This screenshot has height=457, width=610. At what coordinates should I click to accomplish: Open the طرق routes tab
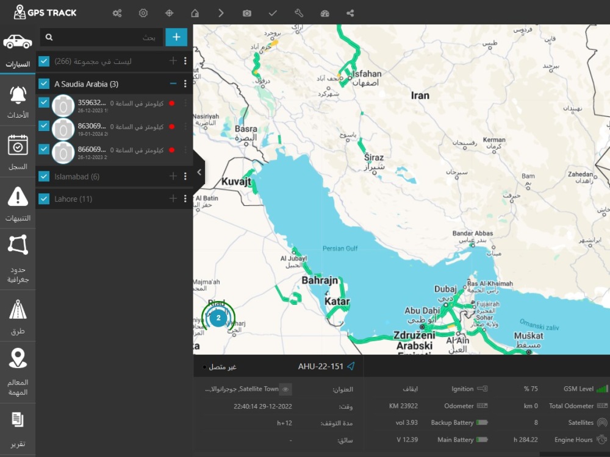click(x=18, y=316)
